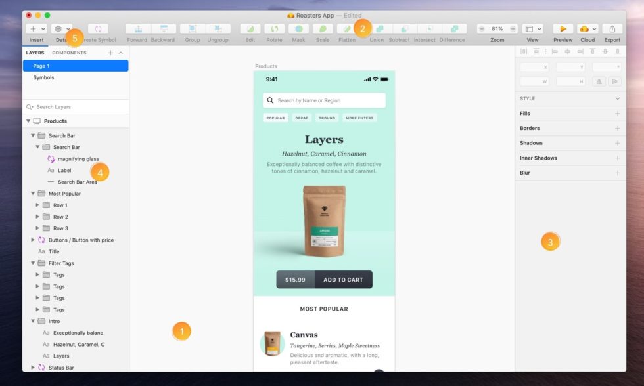Add a Blur effect with plus
Screen dimensions: 644x386
(617, 173)
